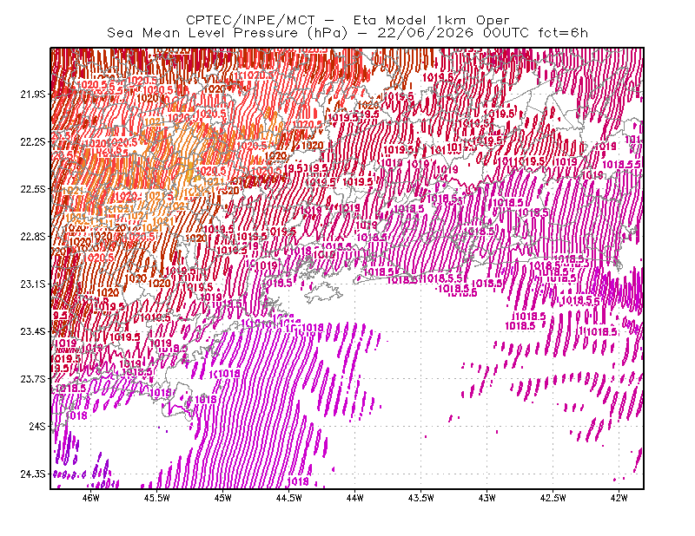
Task: Click the 22.5S latitude axis label
Action: pos(32,189)
